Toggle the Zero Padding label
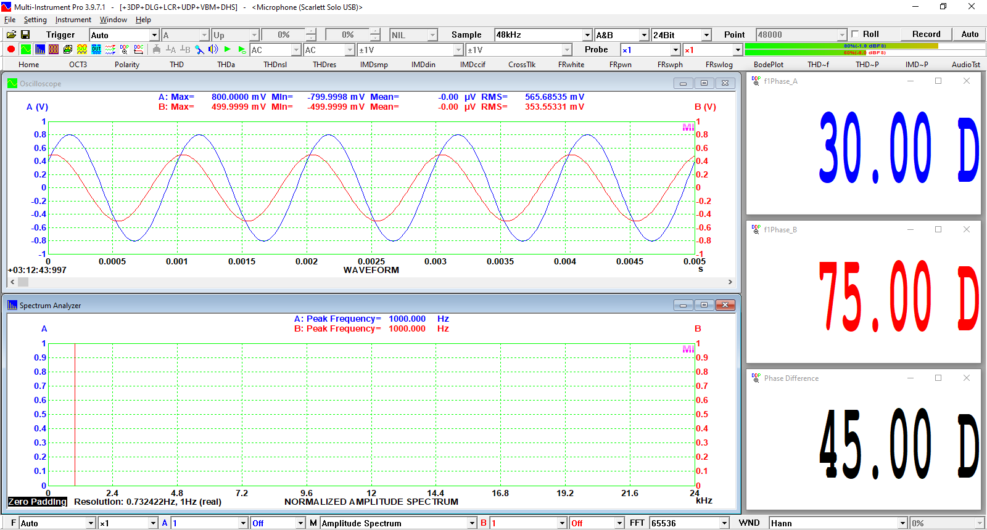987x530 pixels. (38, 502)
